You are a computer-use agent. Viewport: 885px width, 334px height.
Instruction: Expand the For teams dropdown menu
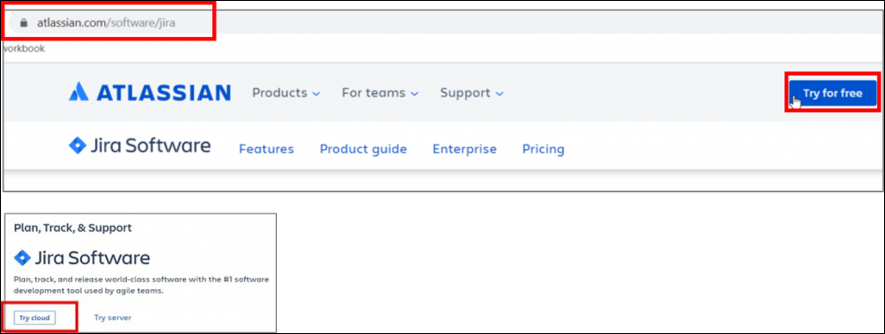click(380, 93)
